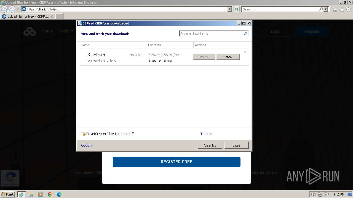The width and height of the screenshot is (353, 198).
Task: Click the 67% at 1.66 MB/sec status
Action: coord(164,55)
